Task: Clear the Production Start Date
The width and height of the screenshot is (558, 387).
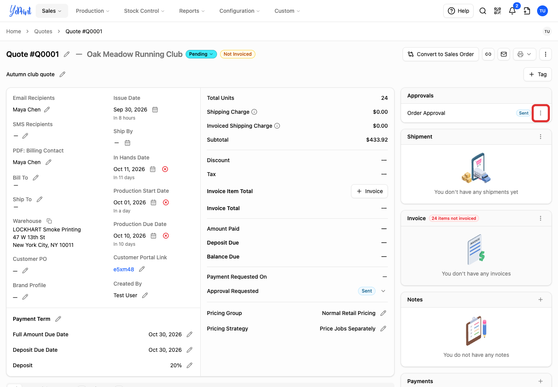Action: (x=166, y=202)
